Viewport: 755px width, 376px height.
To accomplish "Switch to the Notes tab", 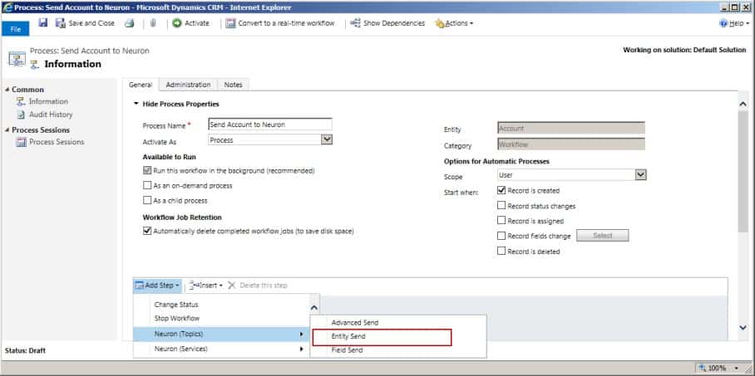I will point(233,85).
